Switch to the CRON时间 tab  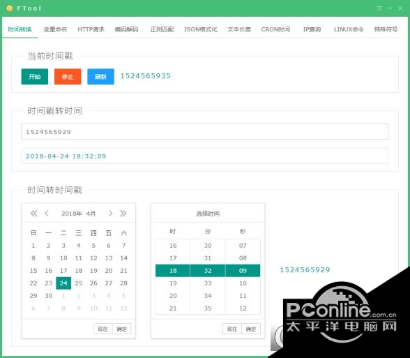tap(275, 29)
